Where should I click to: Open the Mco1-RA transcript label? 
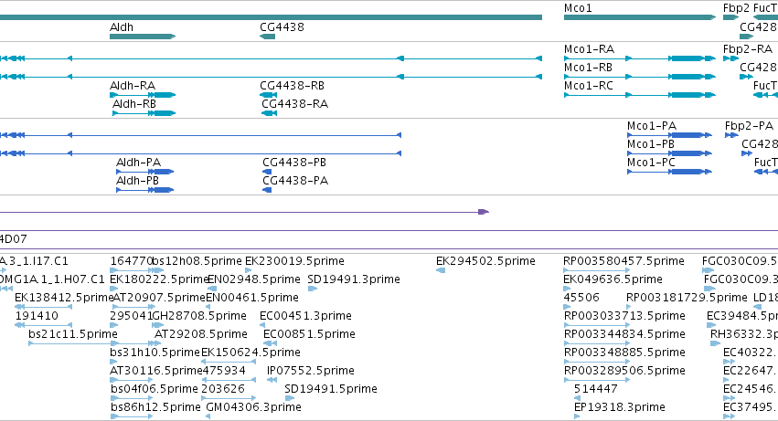tap(589, 49)
